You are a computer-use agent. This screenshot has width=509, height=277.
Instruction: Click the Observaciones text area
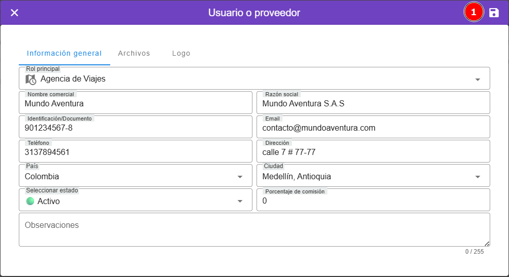click(254, 230)
